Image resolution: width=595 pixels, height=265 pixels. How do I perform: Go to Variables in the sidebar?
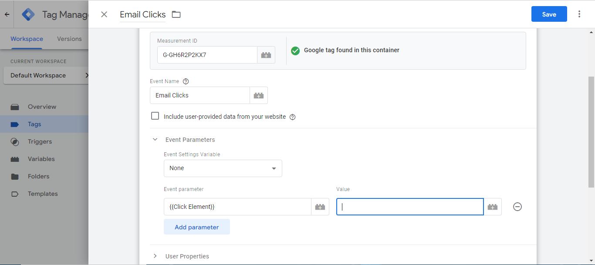click(41, 159)
